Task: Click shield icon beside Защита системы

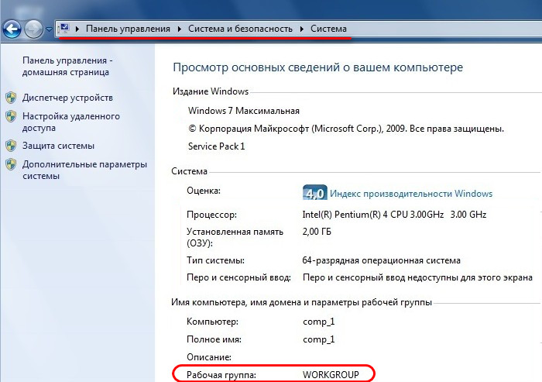Action: (11, 146)
